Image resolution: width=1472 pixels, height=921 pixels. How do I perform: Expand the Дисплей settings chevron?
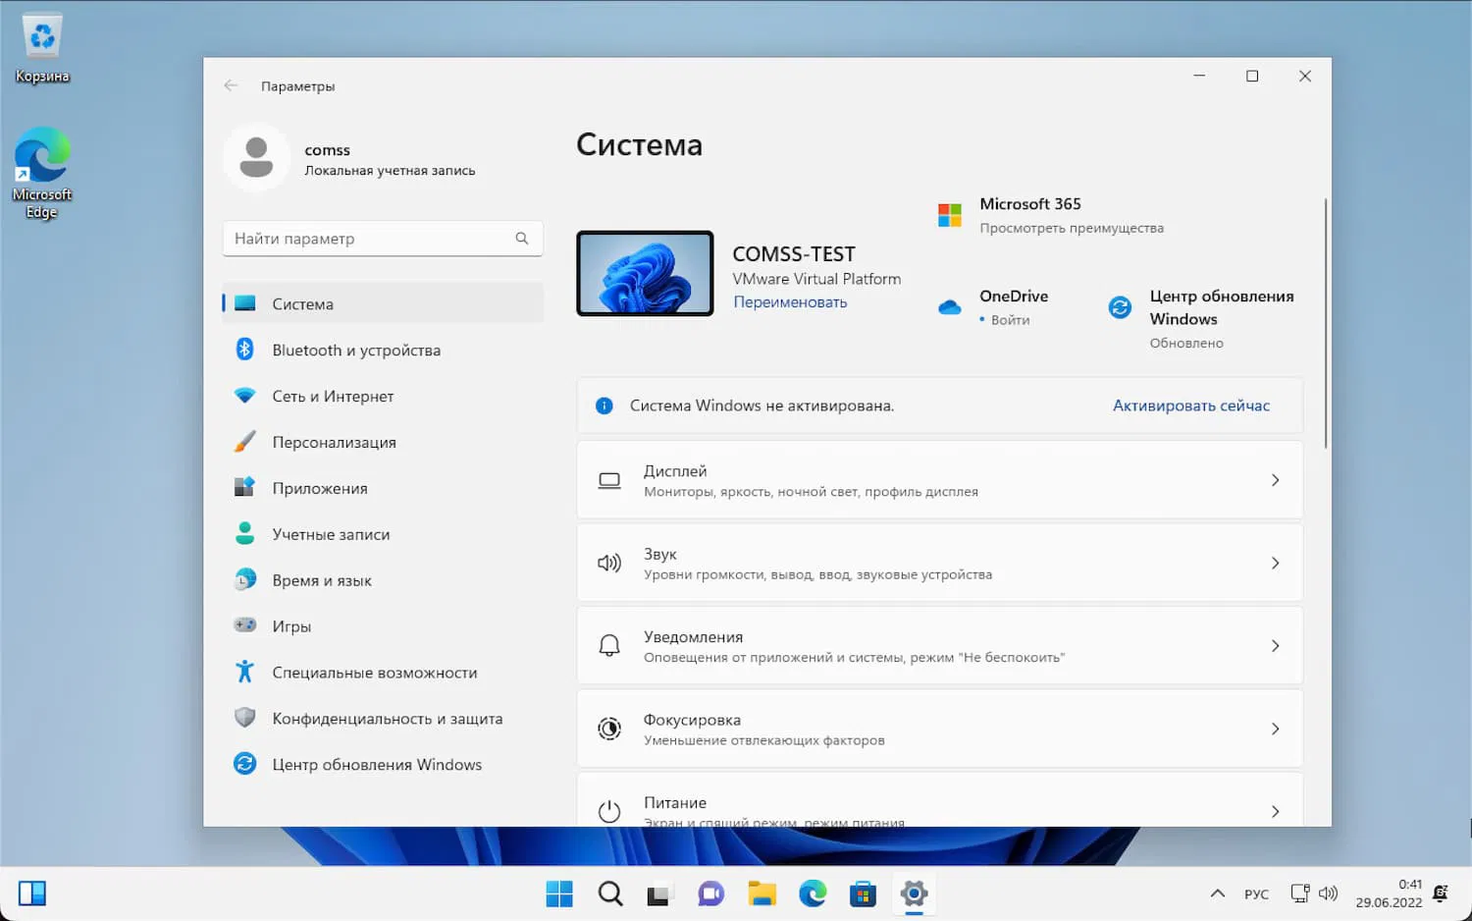pyautogui.click(x=1275, y=480)
